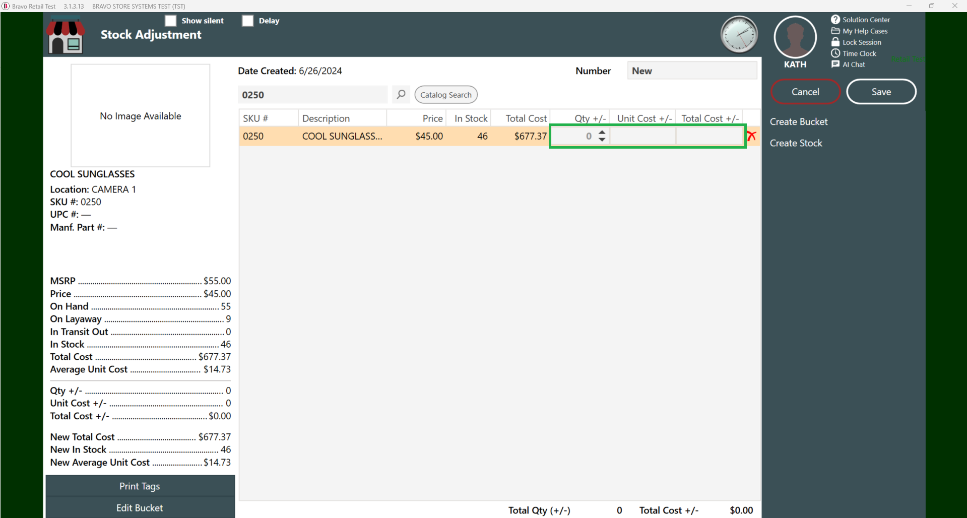Click the Cancel button
Screen dimensions: 967x518
coord(805,92)
